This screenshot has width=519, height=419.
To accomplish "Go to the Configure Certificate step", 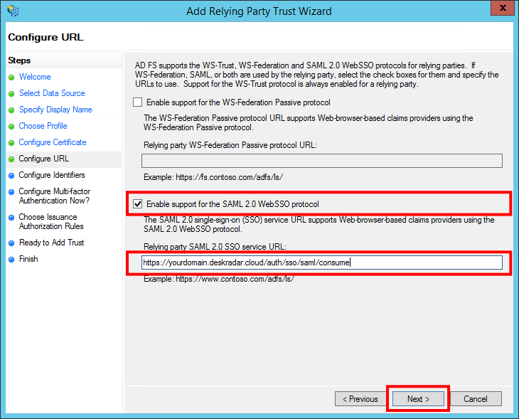I will pos(53,142).
